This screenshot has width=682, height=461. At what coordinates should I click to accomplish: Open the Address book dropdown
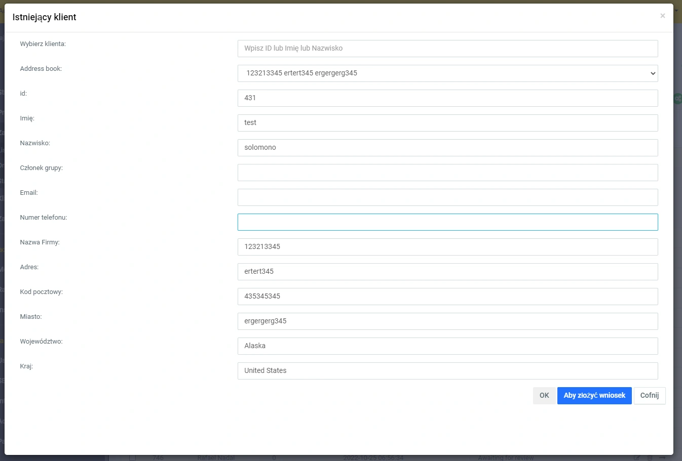447,73
